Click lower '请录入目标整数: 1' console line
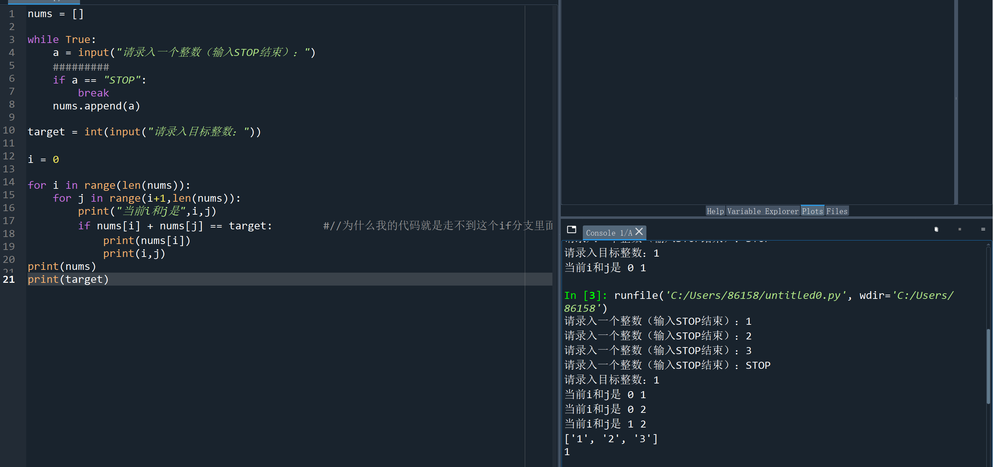 click(x=612, y=380)
